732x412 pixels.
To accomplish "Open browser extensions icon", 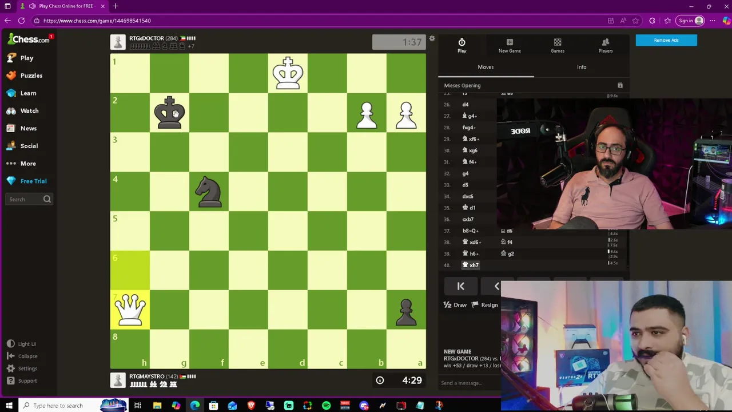I will point(652,21).
